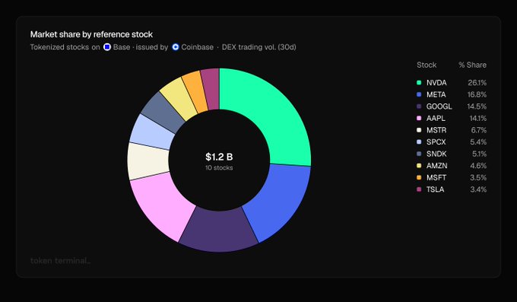The image size is (517, 302).
Task: Click the SNDK legend label
Action: (436, 154)
